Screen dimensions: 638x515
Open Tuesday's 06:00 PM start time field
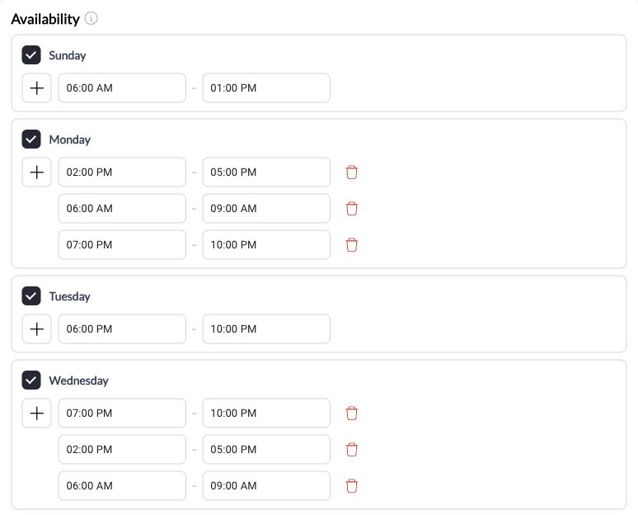coord(122,328)
